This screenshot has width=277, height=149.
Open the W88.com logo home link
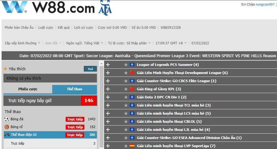[x=48, y=7]
